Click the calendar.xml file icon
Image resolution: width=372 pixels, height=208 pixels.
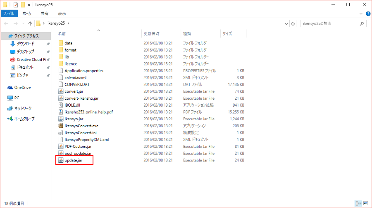[x=61, y=77]
